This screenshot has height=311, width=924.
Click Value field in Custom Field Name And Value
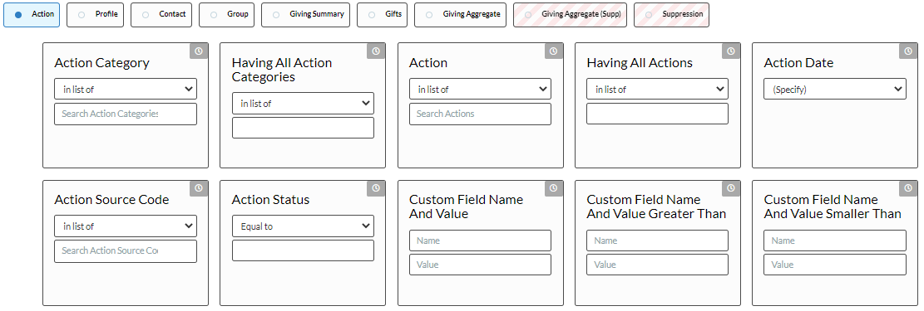tap(480, 265)
